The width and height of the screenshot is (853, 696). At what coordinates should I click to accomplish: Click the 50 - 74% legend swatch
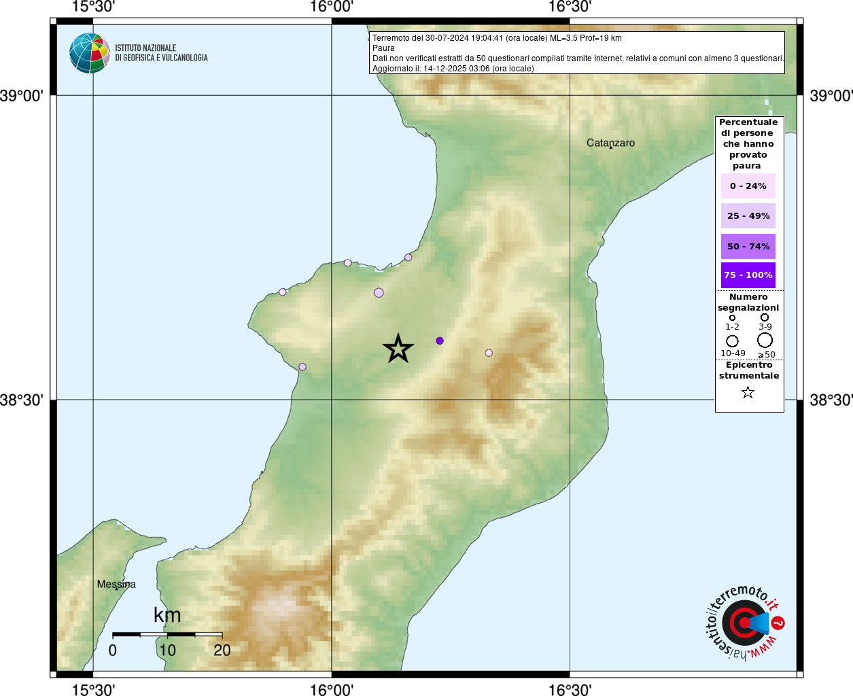tap(748, 246)
